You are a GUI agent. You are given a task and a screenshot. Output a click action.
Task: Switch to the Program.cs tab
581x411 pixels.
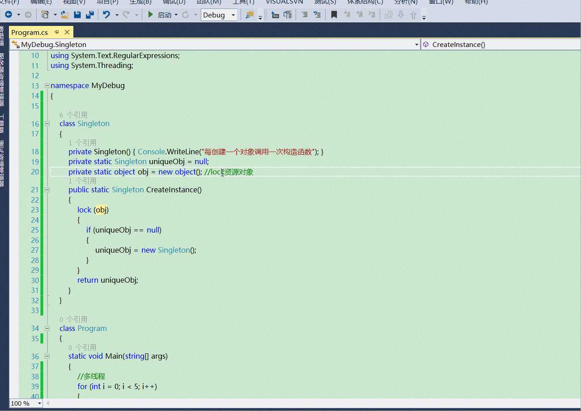coord(30,32)
